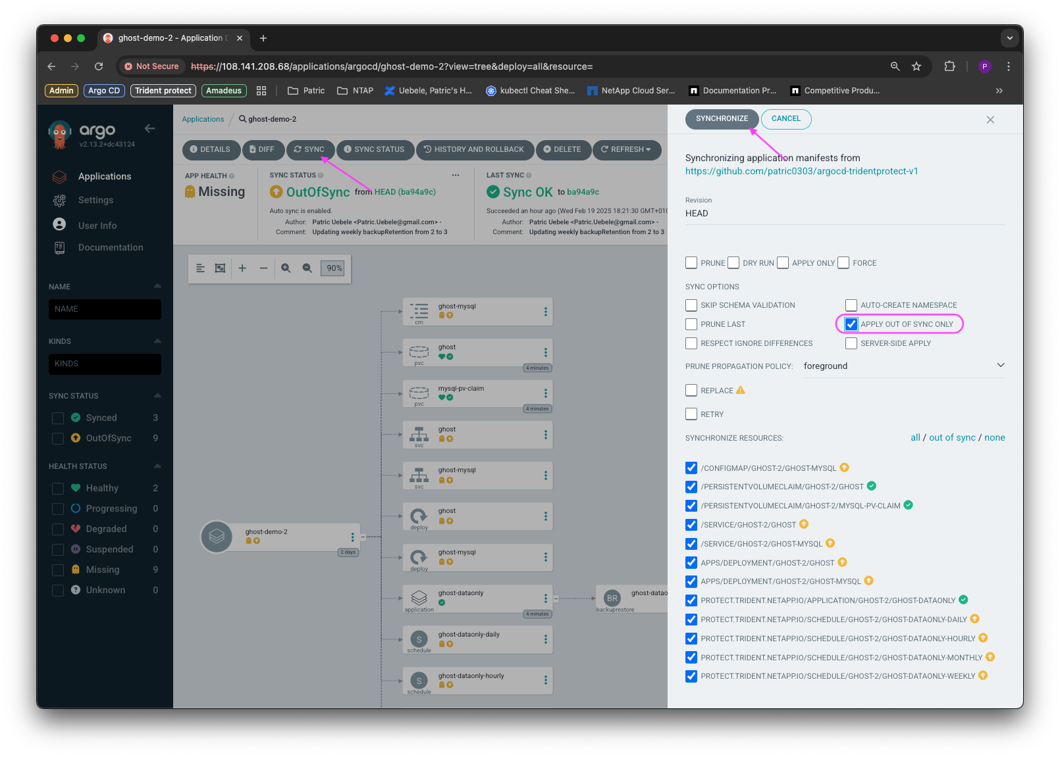
Task: Enable the REPLACE checkbox
Action: [691, 390]
